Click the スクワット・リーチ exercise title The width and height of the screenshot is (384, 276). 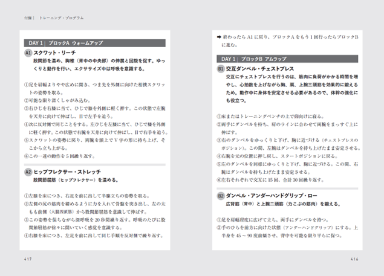[x=54, y=53]
